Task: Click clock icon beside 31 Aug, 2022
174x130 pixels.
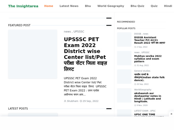Action: 135,66
